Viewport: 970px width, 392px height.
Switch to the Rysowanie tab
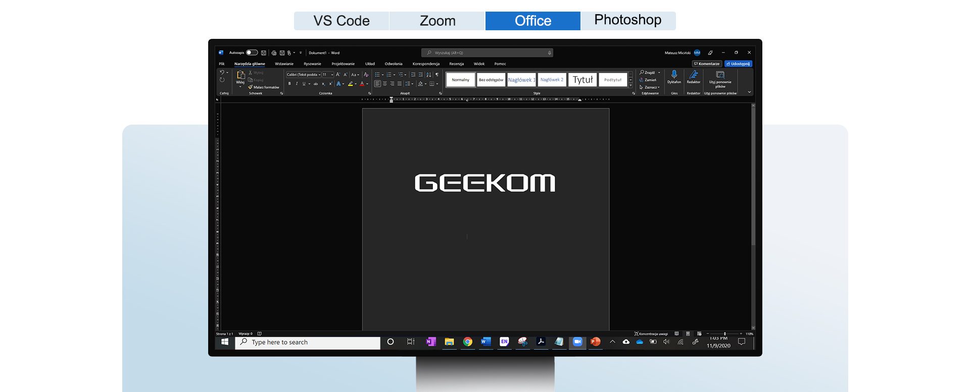pyautogui.click(x=312, y=64)
